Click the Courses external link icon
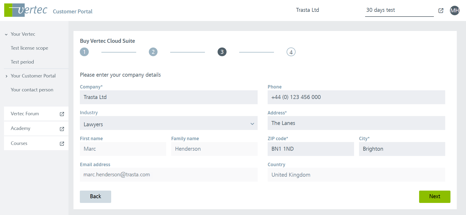The height and width of the screenshot is (215, 466). [x=62, y=144]
